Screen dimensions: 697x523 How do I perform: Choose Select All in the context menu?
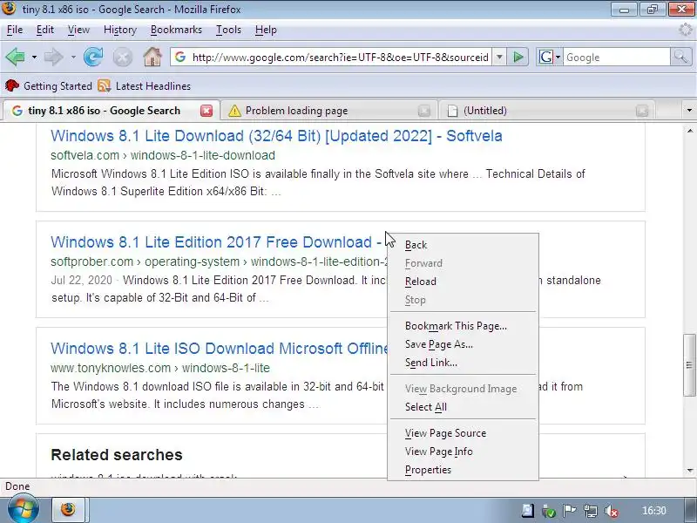pyautogui.click(x=463, y=407)
